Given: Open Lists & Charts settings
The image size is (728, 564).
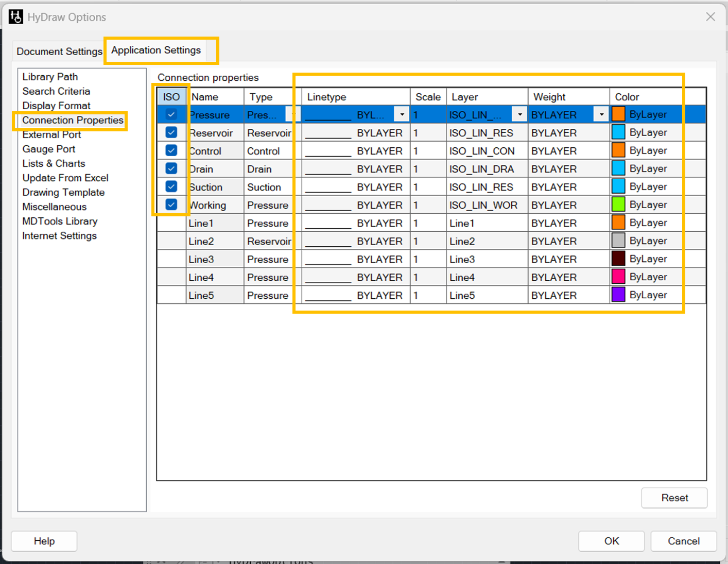Looking at the screenshot, I should tap(54, 163).
